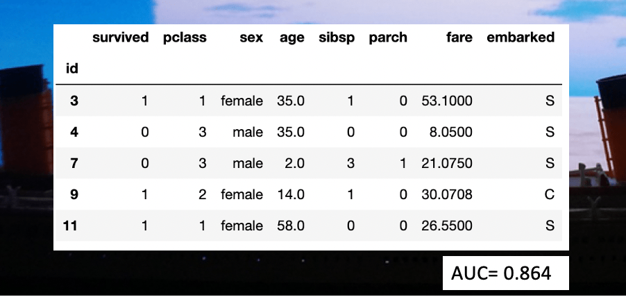Click the AUC= 0.864 label box
The width and height of the screenshot is (626, 297).
pyautogui.click(x=506, y=273)
